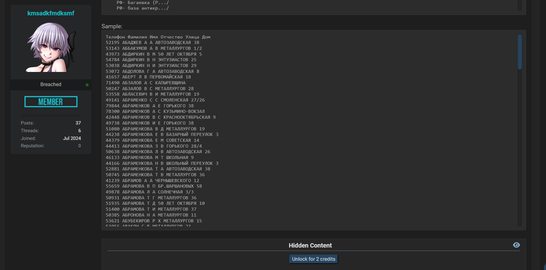
Task: Click the green online status dot
Action: (x=87, y=85)
